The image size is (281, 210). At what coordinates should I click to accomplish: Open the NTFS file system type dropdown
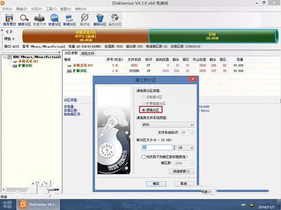coord(168,125)
